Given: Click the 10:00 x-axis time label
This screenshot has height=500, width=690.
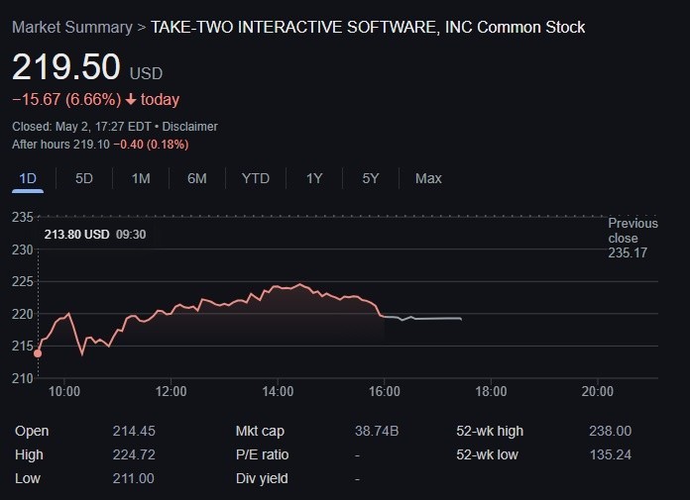Looking at the screenshot, I should [x=64, y=391].
